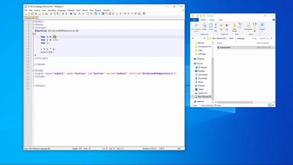Viewport: 293px width, 165px height.
Task: Switch Explorer to details view button
Action: tap(270, 105)
